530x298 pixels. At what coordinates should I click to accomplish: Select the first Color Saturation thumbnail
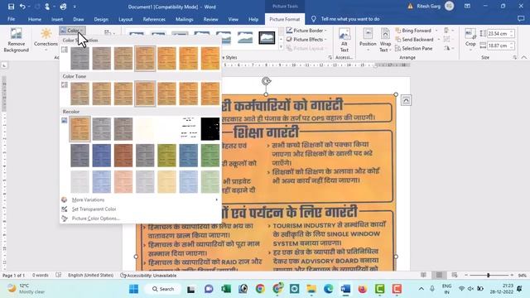pos(79,59)
